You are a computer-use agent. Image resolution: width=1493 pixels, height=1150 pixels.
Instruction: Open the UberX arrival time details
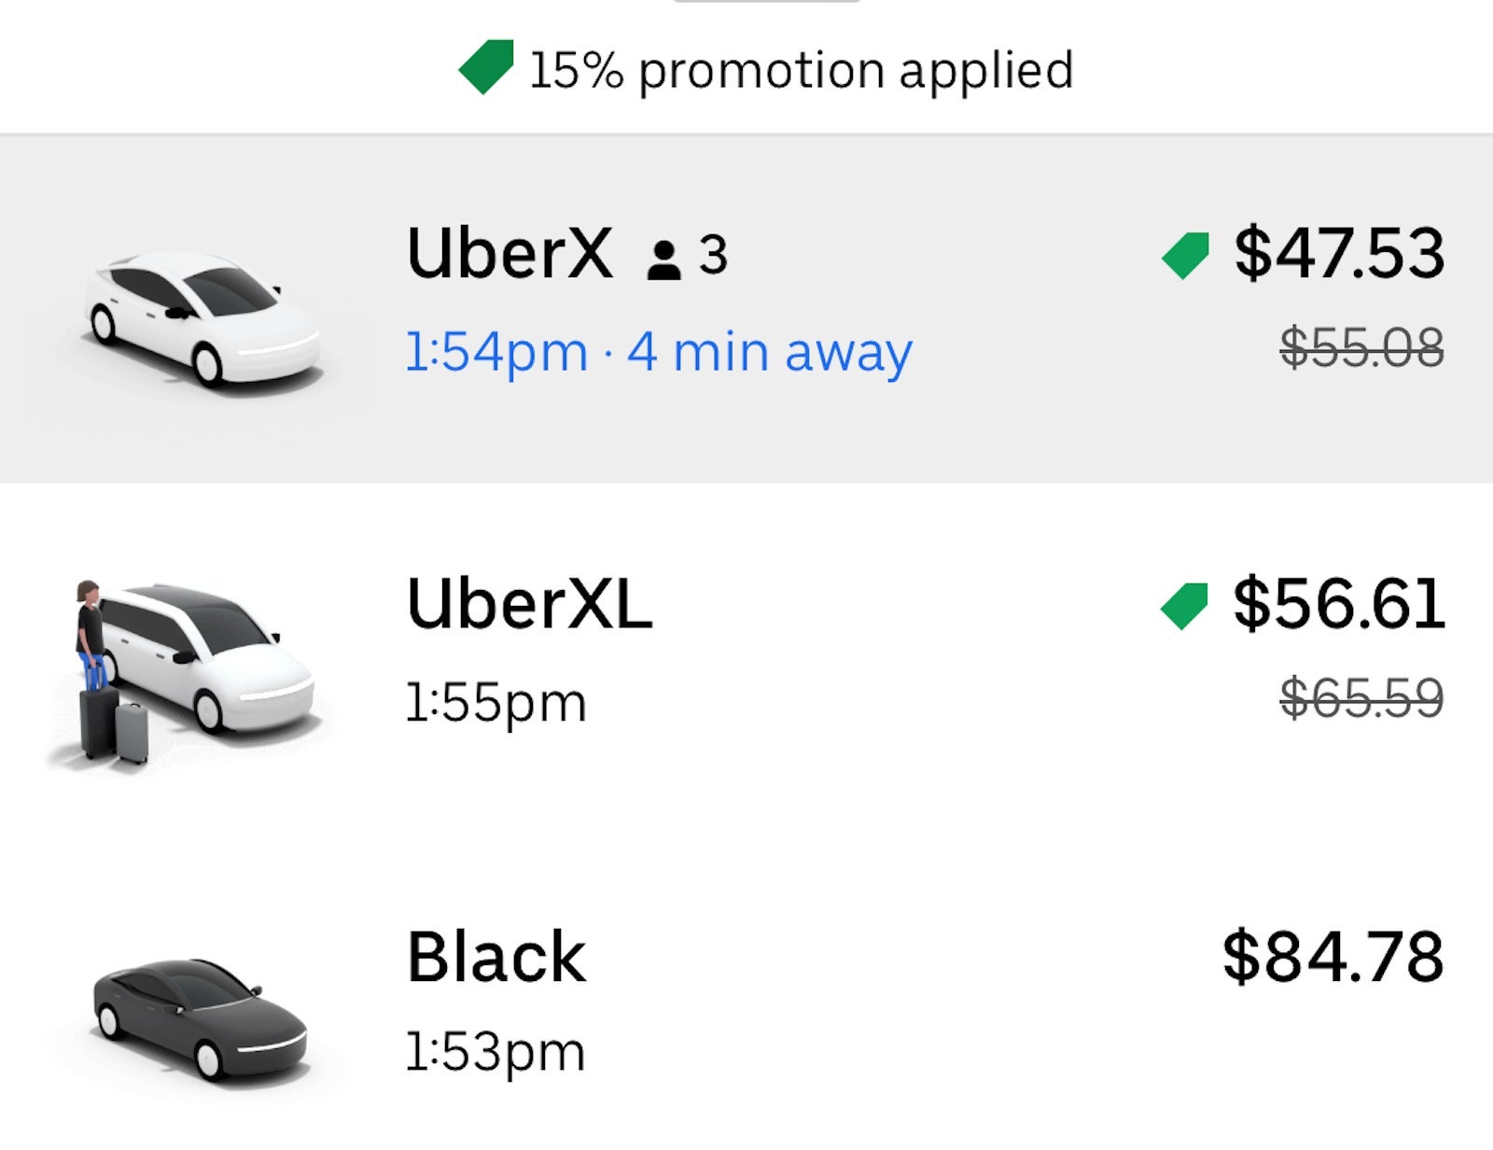point(495,352)
